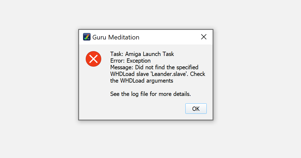The width and height of the screenshot is (301, 158).
Task: Click the word 'Meditation' in the title
Action: coord(124,37)
